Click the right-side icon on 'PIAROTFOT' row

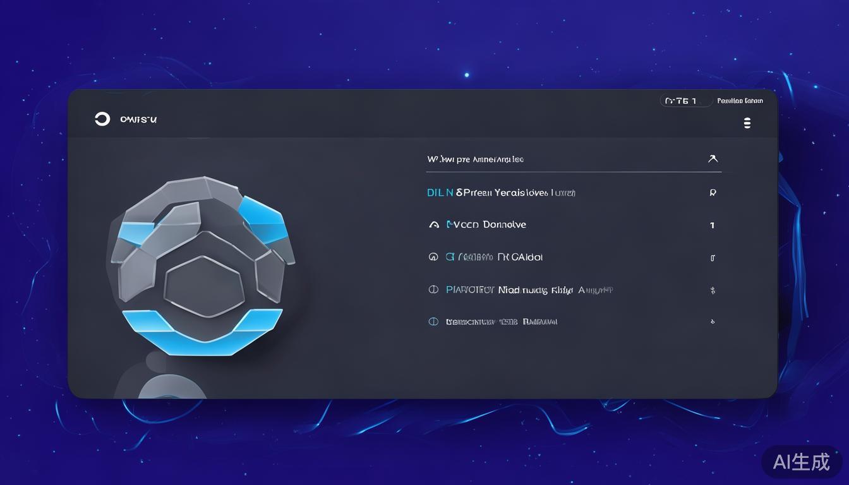(x=713, y=290)
